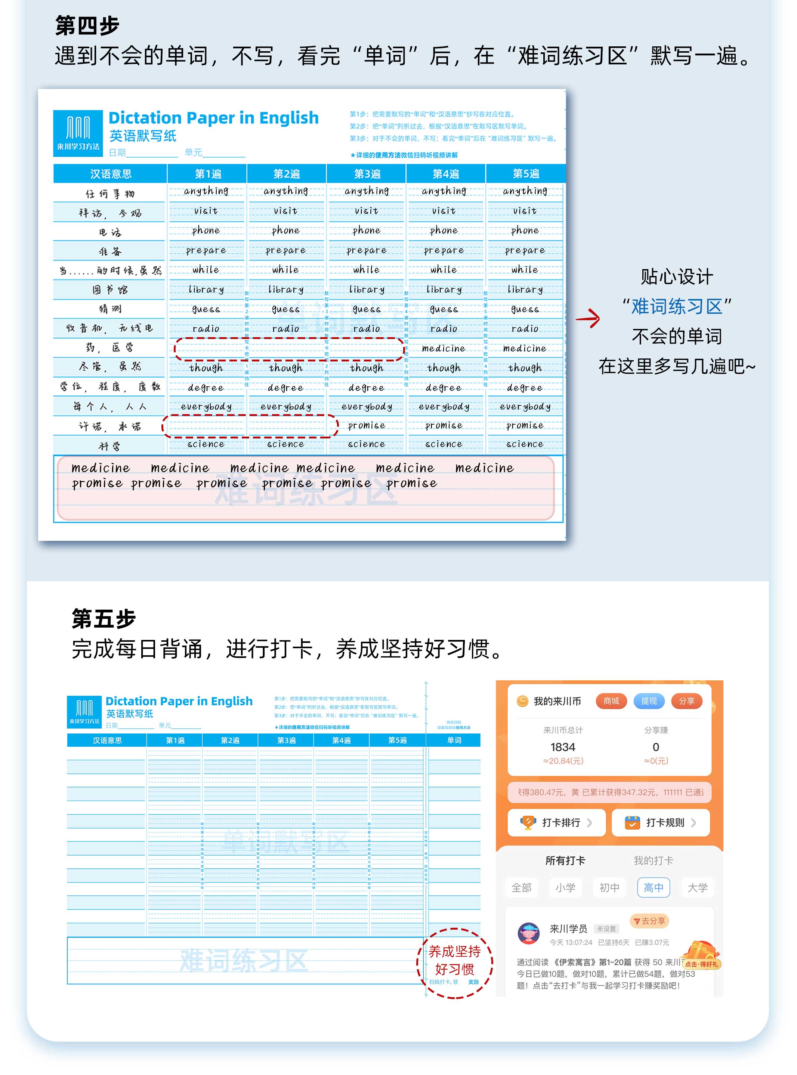Viewport: 797px width, 1075px height.
Task: Select the 大学 filter chip
Action: [x=697, y=887]
